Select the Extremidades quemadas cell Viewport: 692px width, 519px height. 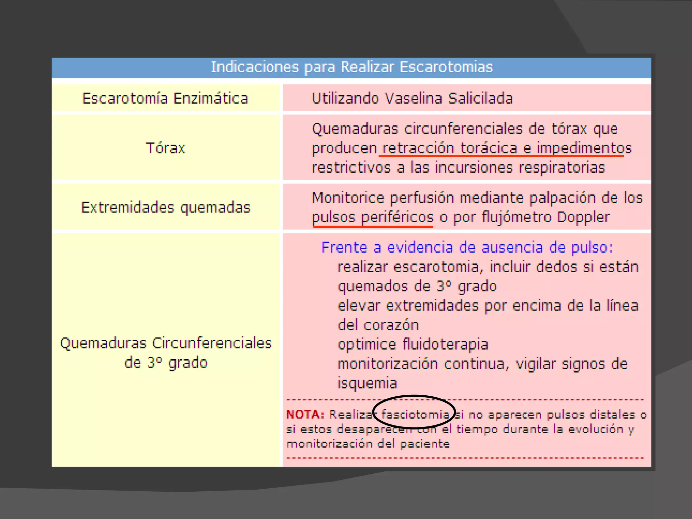(165, 207)
